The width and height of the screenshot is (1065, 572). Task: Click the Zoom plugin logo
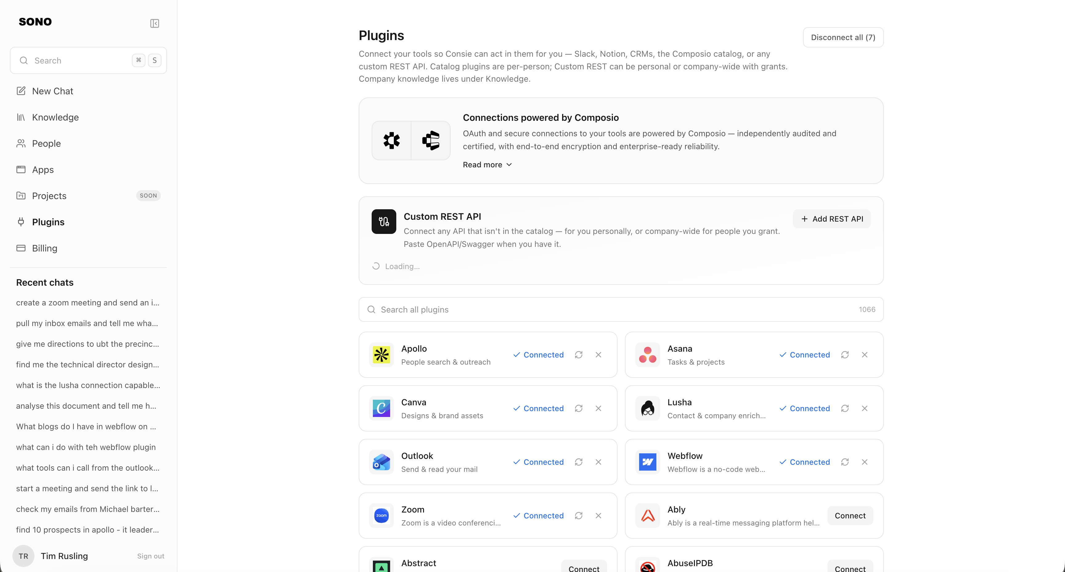tap(381, 516)
